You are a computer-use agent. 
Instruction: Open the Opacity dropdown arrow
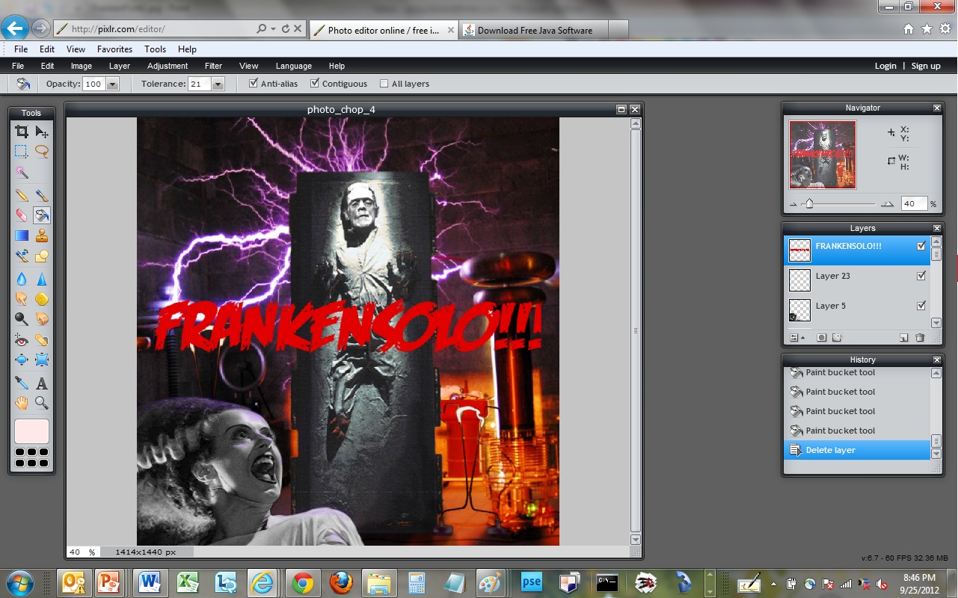(113, 84)
